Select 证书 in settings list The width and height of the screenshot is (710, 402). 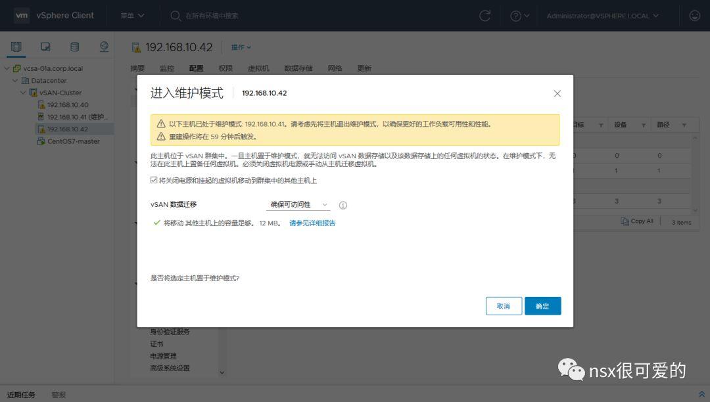click(156, 344)
